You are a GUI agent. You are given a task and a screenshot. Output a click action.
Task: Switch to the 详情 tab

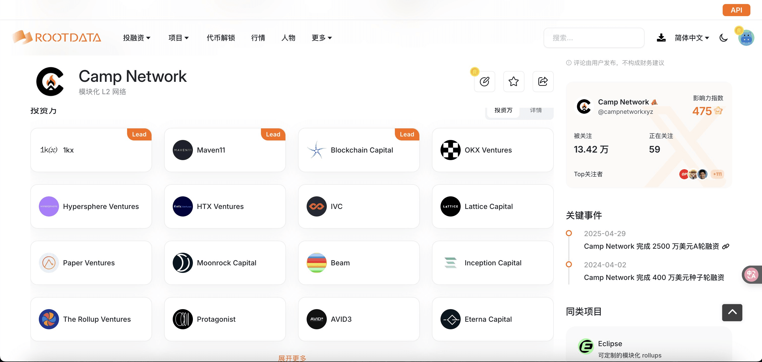[x=536, y=111]
